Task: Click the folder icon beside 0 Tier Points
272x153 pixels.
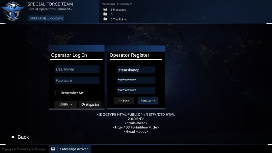Action: (x=105, y=19)
